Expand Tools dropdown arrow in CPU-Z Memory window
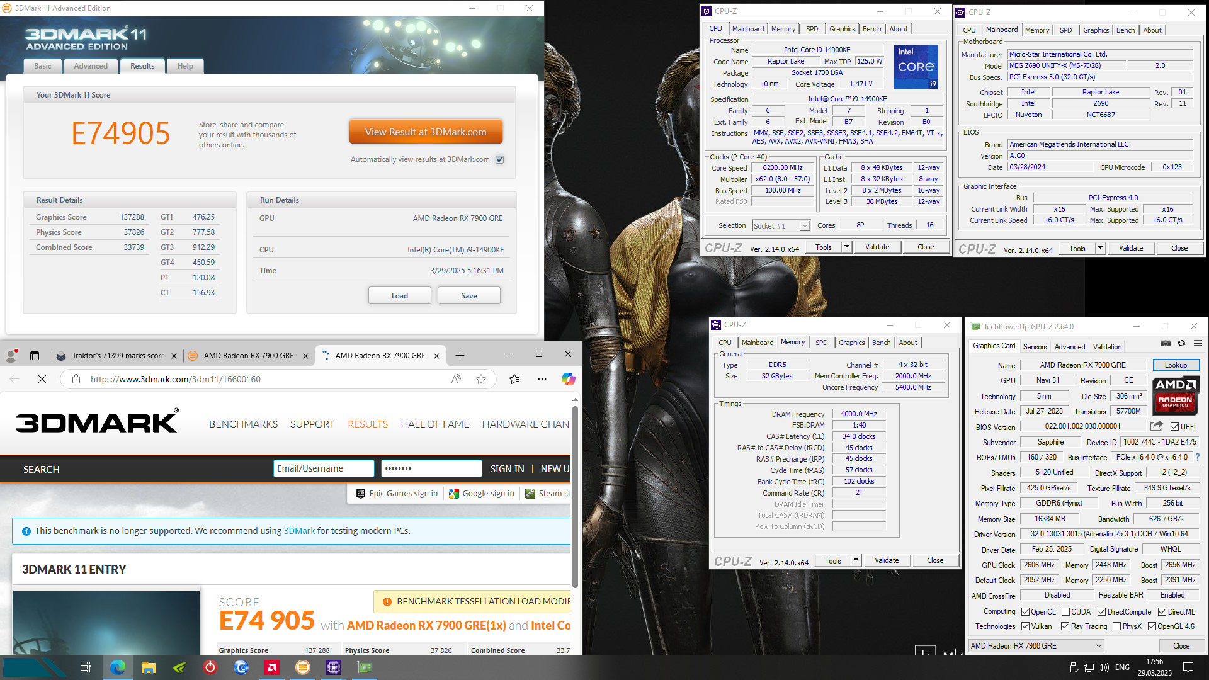 (x=856, y=560)
